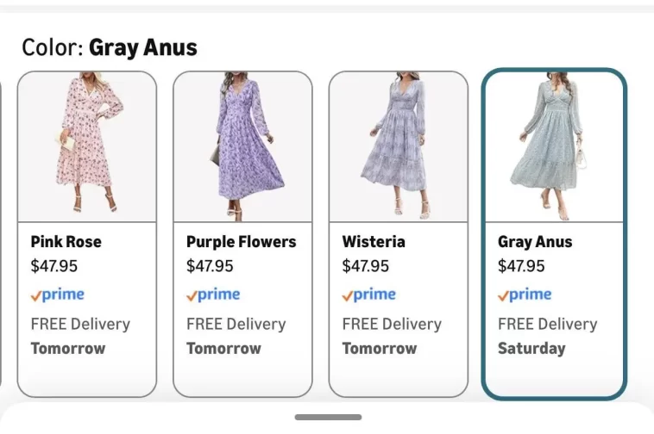Image resolution: width=654 pixels, height=434 pixels.
Task: Click the $47.95 price under Wisteria
Action: tap(366, 266)
